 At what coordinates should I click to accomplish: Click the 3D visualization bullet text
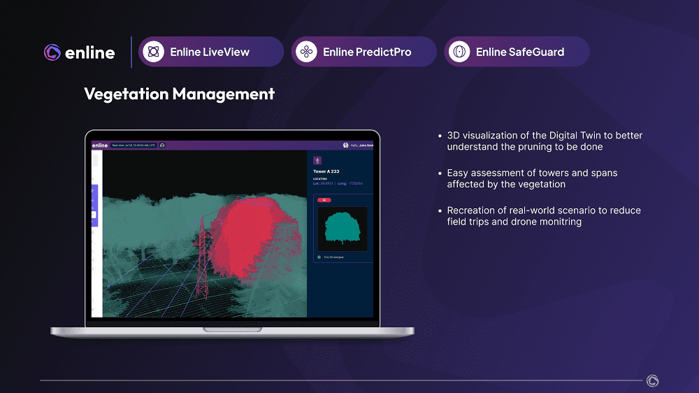(x=545, y=141)
